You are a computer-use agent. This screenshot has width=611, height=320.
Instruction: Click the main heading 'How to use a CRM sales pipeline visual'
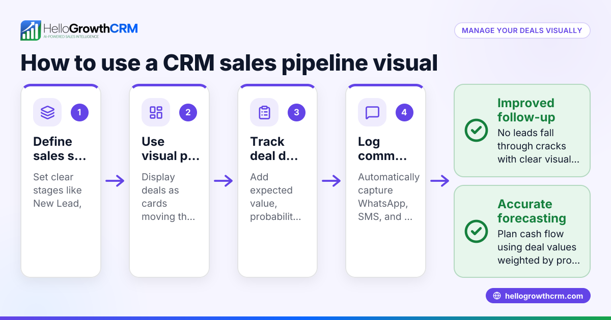click(x=229, y=63)
